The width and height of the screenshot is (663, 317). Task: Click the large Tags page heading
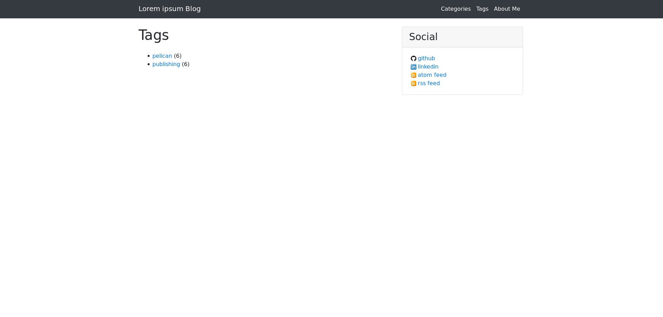153,35
